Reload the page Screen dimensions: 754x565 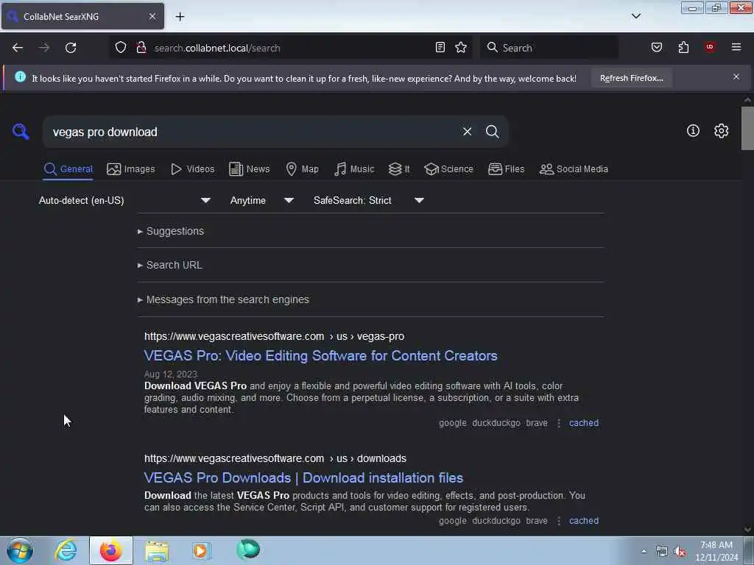[71, 48]
